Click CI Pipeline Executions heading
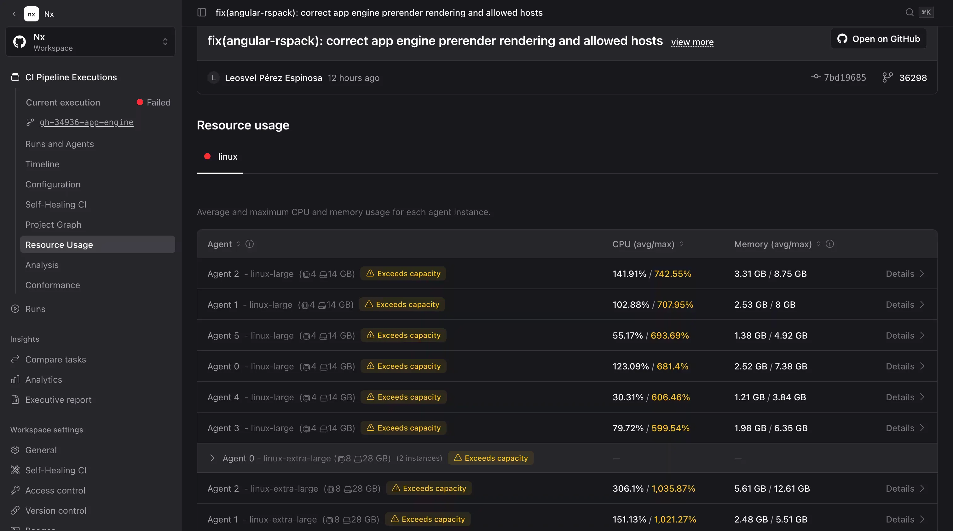This screenshot has height=531, width=953. pyautogui.click(x=71, y=77)
